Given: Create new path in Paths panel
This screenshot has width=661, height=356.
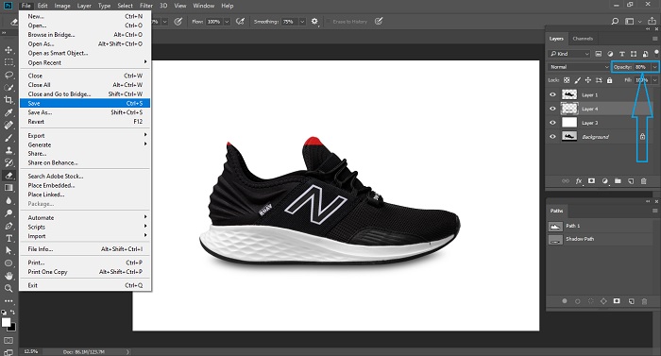Looking at the screenshot, I should pyautogui.click(x=631, y=301).
